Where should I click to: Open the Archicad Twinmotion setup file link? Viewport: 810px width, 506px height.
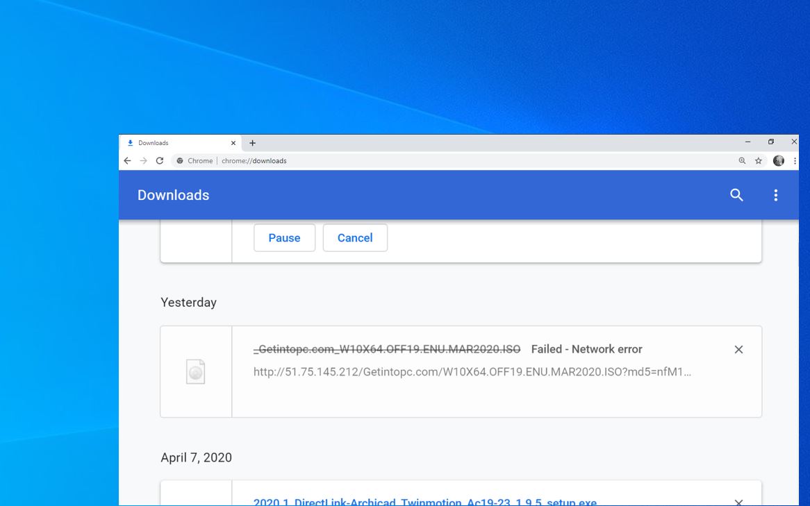[x=425, y=502]
